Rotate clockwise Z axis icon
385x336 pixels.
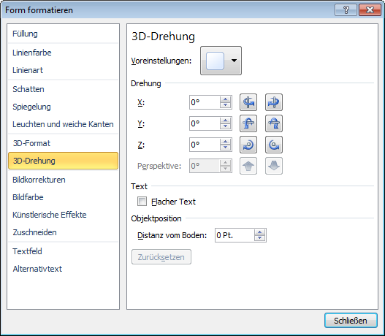coord(248,145)
